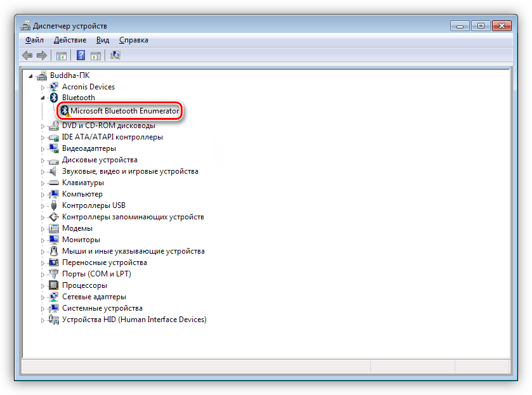The height and width of the screenshot is (395, 532).
Task: Open the Действие menu
Action: pos(70,40)
